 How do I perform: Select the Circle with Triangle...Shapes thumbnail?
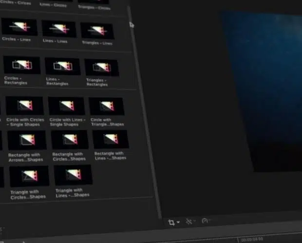[107, 106]
